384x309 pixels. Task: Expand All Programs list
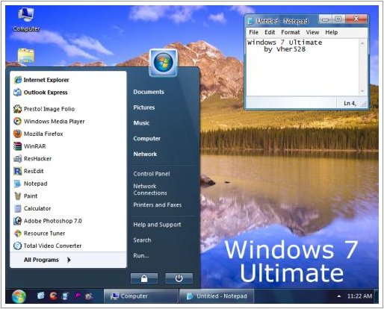(x=47, y=260)
